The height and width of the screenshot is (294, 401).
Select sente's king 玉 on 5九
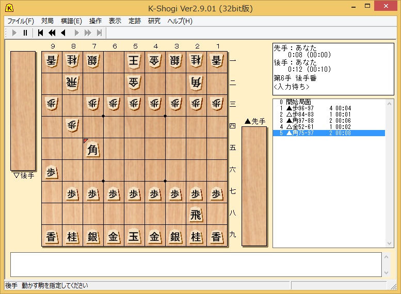[134, 236]
